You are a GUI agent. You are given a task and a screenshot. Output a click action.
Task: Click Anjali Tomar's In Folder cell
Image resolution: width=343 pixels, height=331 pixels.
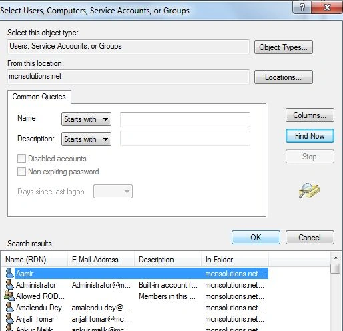pyautogui.click(x=234, y=319)
